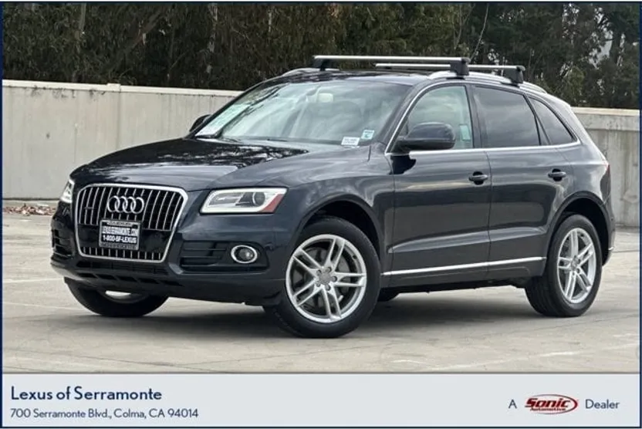Click the 700 Serramonte Blvd address text
Viewport: 642px width, 429px height.
click(x=104, y=413)
